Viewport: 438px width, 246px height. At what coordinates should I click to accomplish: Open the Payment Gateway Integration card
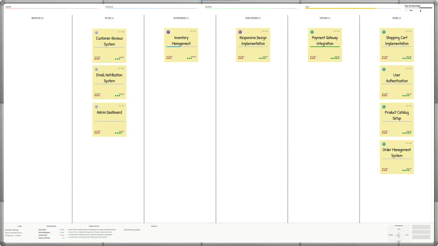(325, 45)
